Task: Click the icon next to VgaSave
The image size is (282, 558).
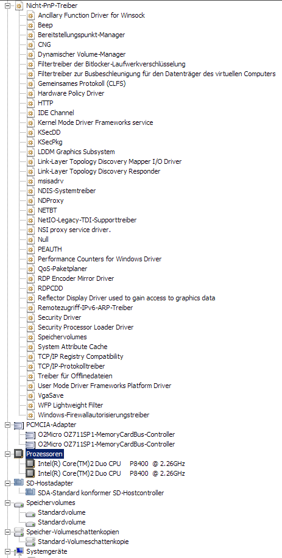Action: click(31, 396)
